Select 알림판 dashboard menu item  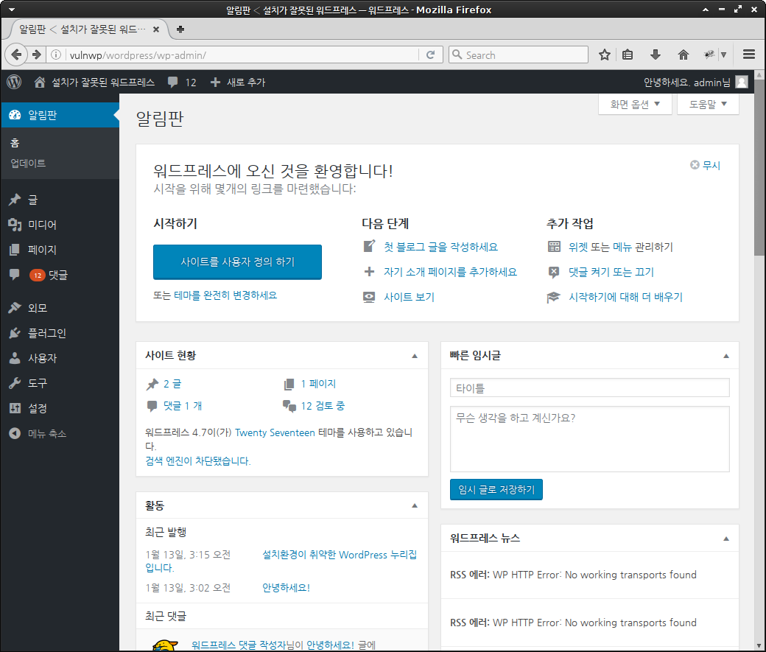click(x=60, y=115)
